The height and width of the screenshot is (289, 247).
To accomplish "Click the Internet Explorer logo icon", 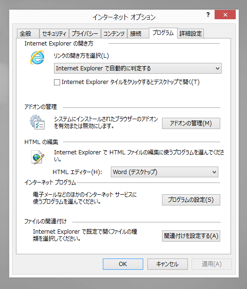I will pos(37,58).
